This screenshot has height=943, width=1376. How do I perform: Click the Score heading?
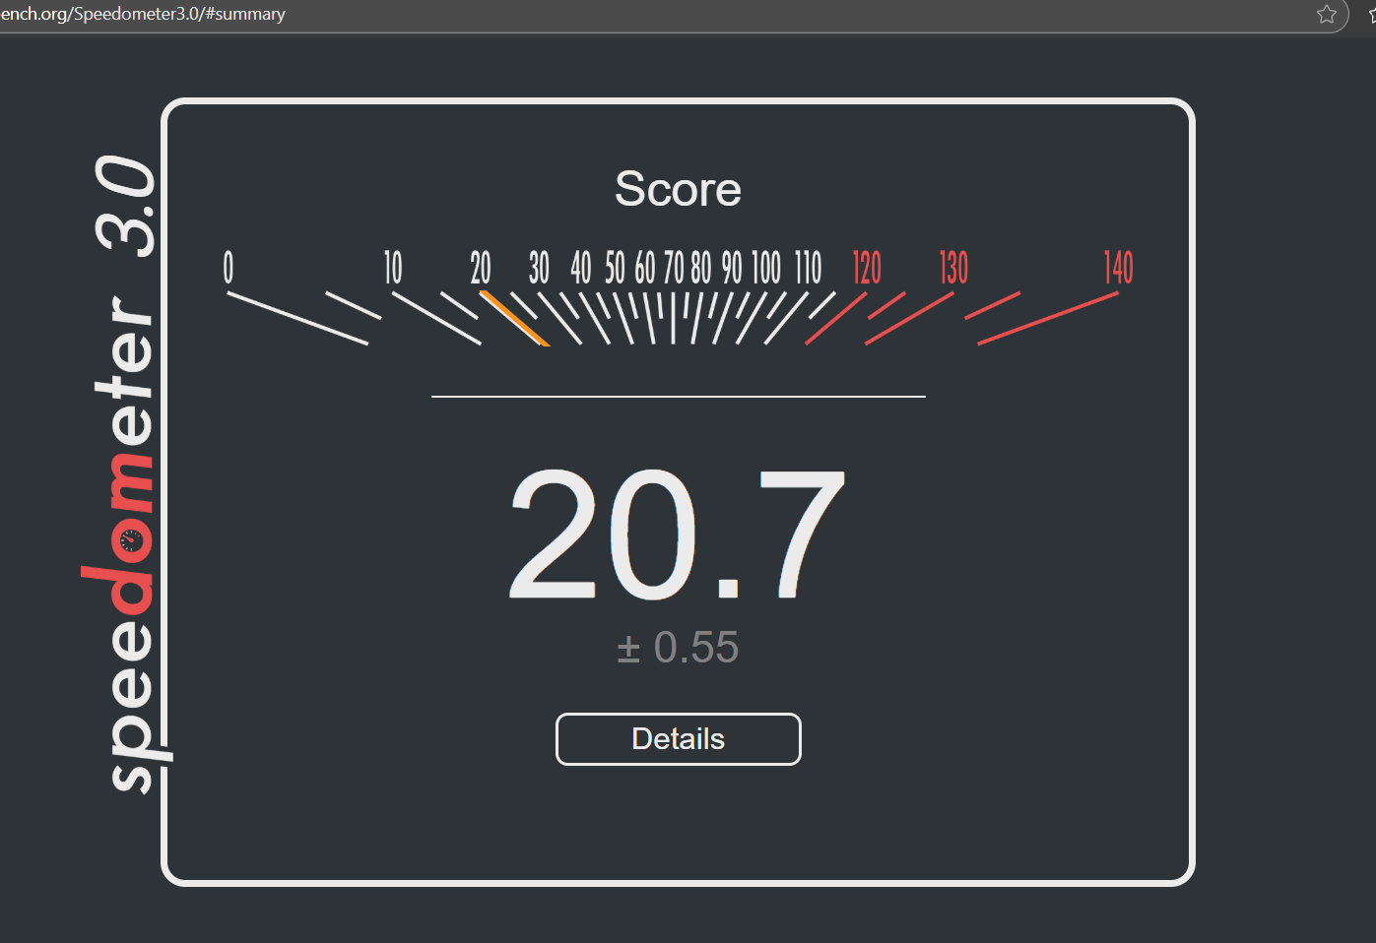(x=678, y=189)
